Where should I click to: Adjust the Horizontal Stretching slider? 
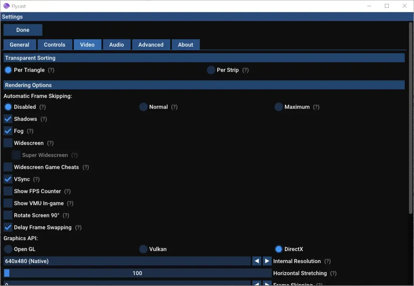[138, 273]
